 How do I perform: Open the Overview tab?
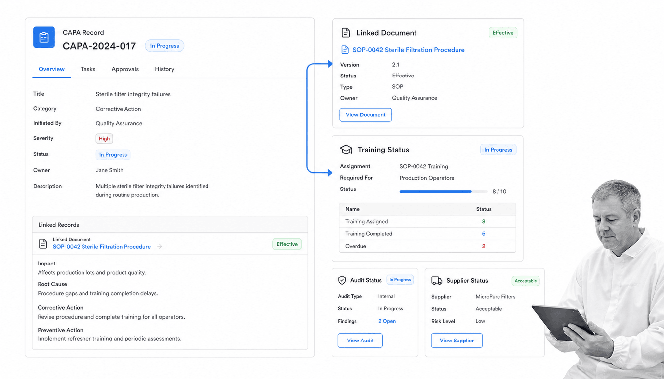pos(51,69)
